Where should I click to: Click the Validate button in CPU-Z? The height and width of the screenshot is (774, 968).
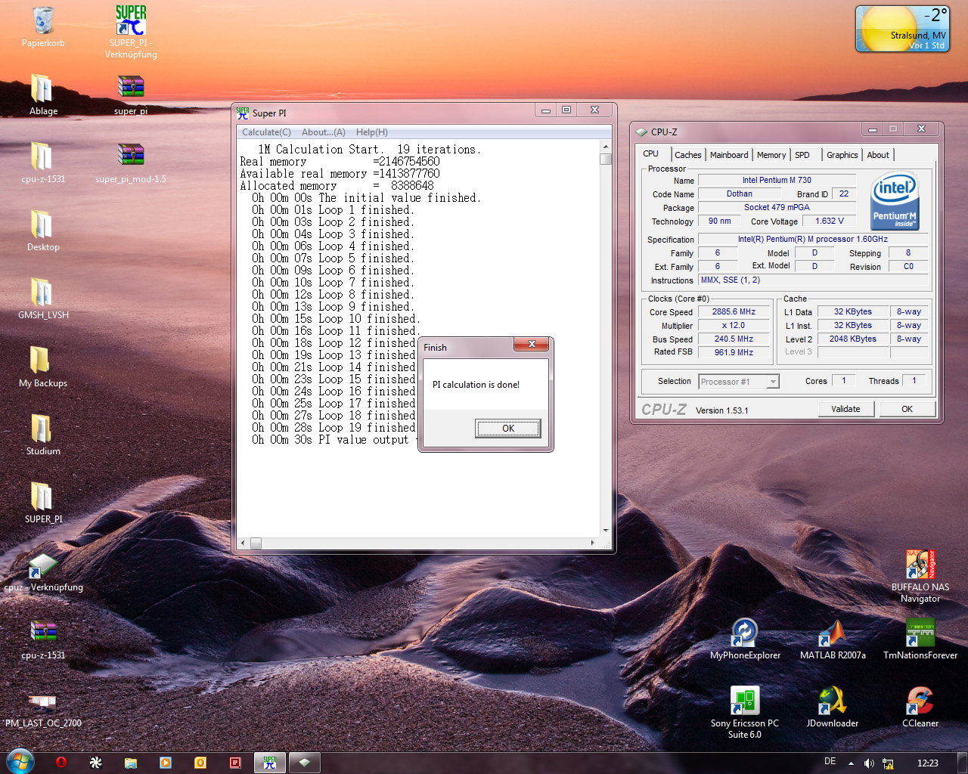click(846, 409)
